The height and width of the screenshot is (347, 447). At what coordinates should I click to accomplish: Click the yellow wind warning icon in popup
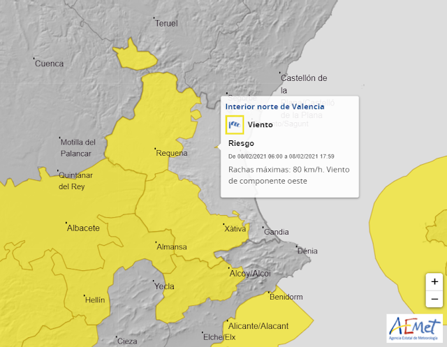pos(235,124)
